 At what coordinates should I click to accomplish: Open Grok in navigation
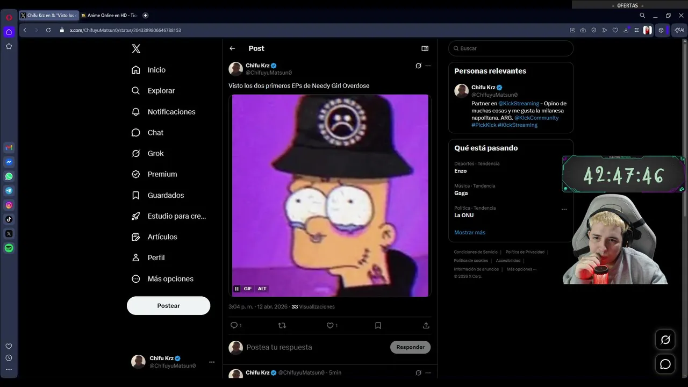pos(148,153)
